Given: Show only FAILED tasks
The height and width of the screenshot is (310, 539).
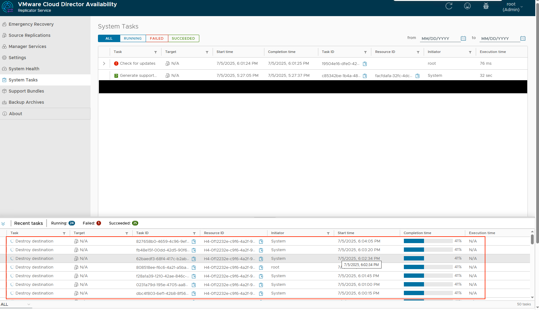Looking at the screenshot, I should (157, 38).
